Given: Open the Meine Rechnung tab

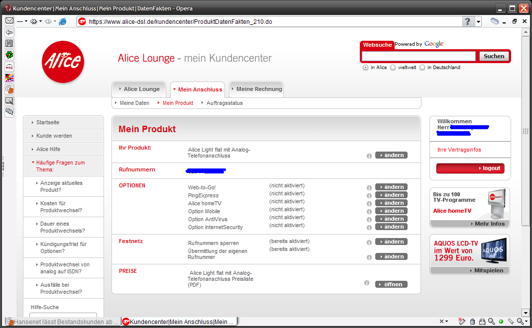Looking at the screenshot, I should 256,89.
